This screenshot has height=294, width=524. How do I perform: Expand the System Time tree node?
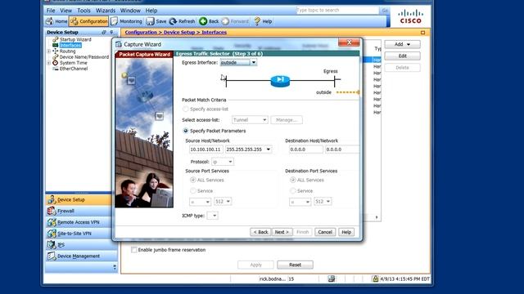(x=49, y=63)
